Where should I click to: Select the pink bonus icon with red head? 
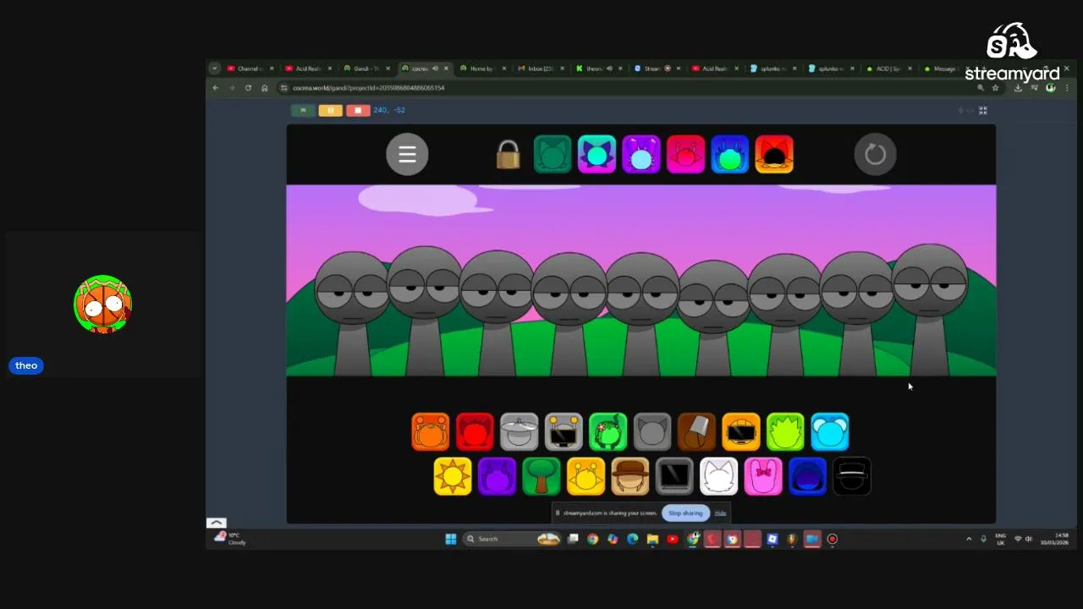[x=685, y=155]
